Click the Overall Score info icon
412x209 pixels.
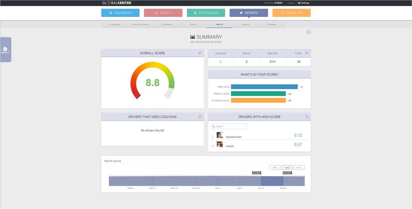(x=200, y=53)
